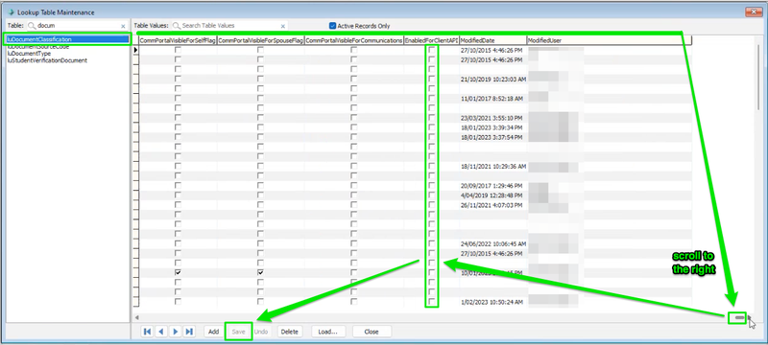768x345 pixels.
Task: Open the Load... dialog
Action: point(328,332)
